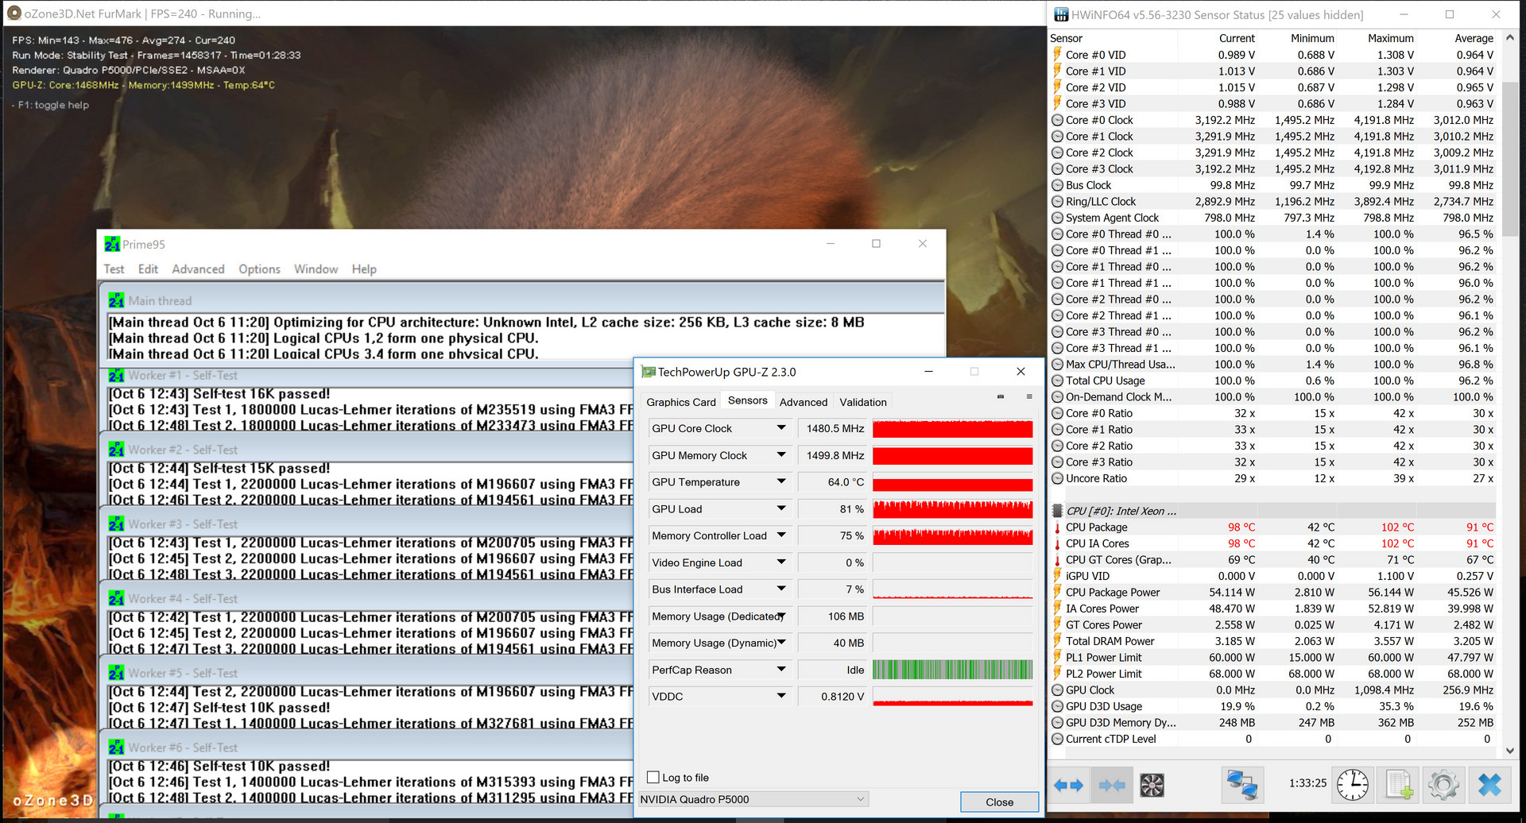Select GPU-Z Sensors tab
This screenshot has height=823, width=1526.
pyautogui.click(x=748, y=400)
